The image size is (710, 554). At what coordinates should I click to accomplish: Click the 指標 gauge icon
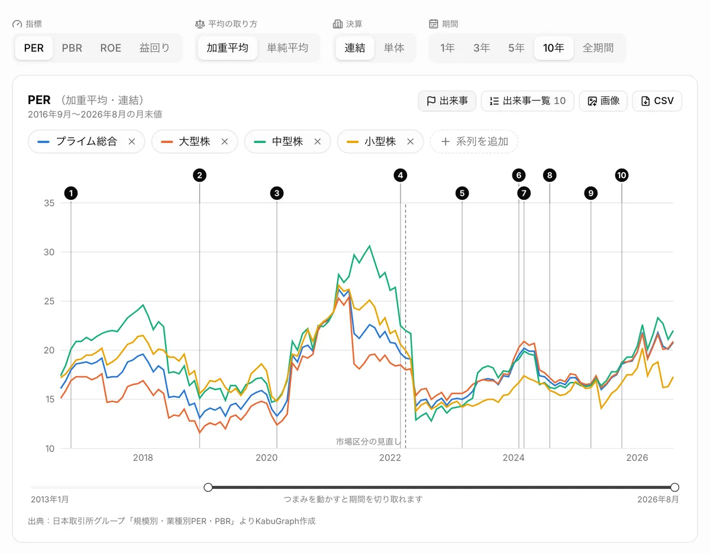[x=17, y=24]
